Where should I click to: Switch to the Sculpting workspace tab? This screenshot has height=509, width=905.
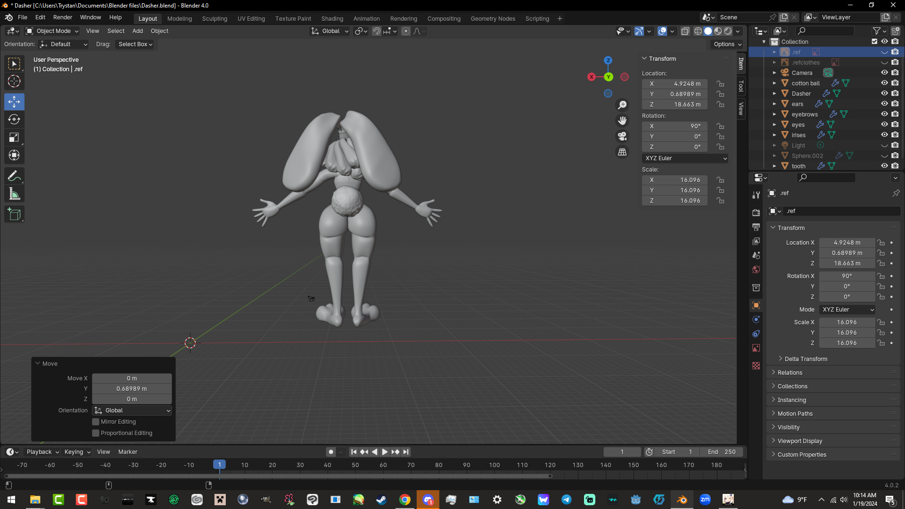tap(214, 19)
